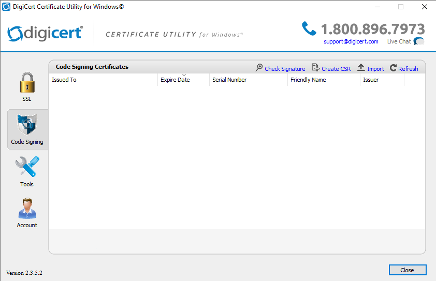436x281 pixels.
Task: Click the SSL label in sidebar
Action: (x=27, y=99)
